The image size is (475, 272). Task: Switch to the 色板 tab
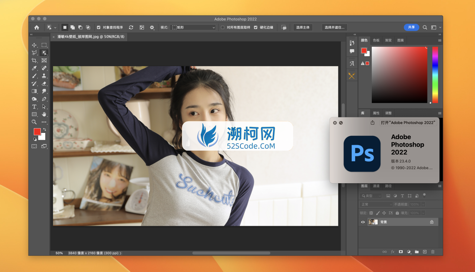376,40
